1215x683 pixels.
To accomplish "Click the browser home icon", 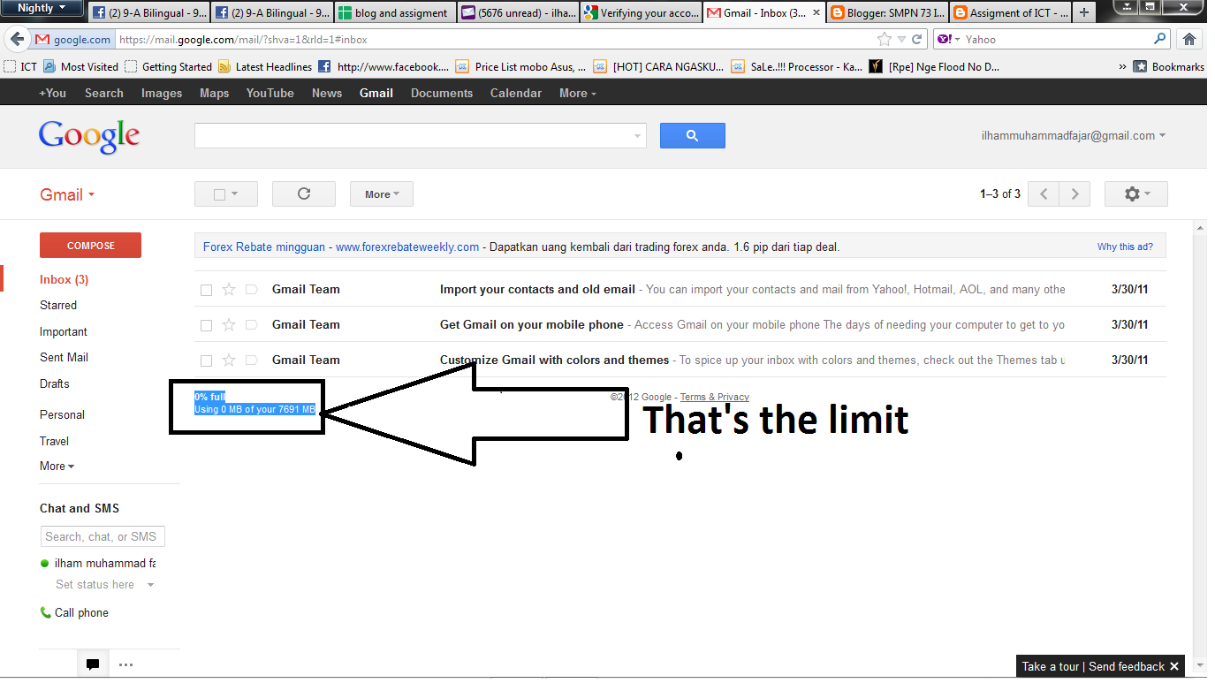I will 1189,39.
